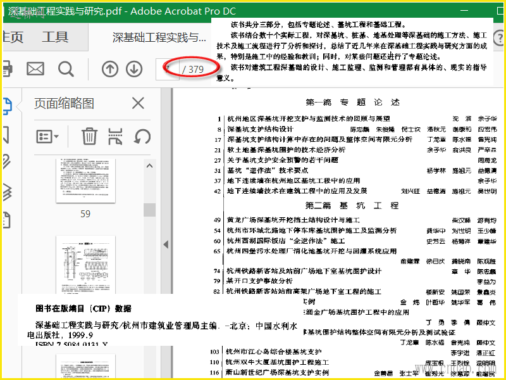
Task: Click total page count '/ 379'
Action: (x=193, y=69)
